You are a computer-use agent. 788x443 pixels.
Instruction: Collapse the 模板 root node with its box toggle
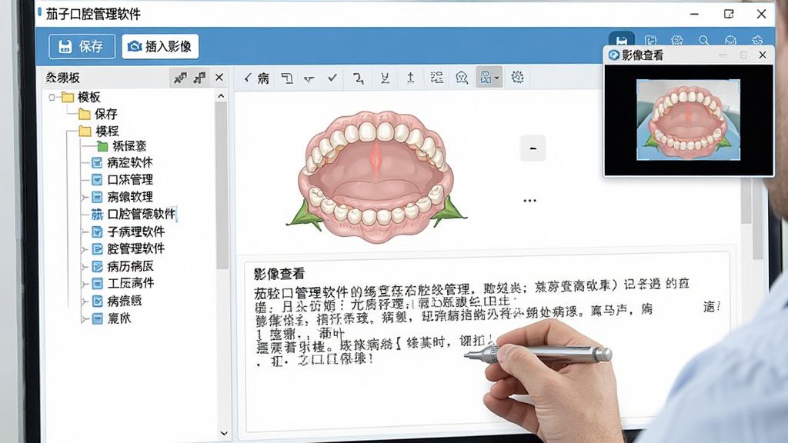coord(52,97)
